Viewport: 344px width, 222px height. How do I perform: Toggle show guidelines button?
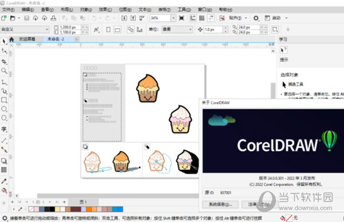pos(211,18)
